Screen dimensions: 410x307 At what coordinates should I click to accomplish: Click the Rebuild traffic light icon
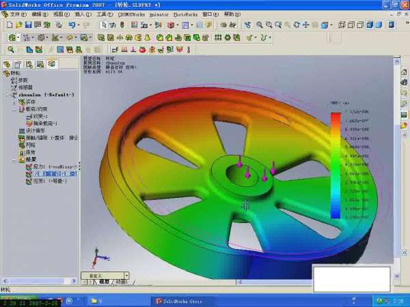(122, 25)
